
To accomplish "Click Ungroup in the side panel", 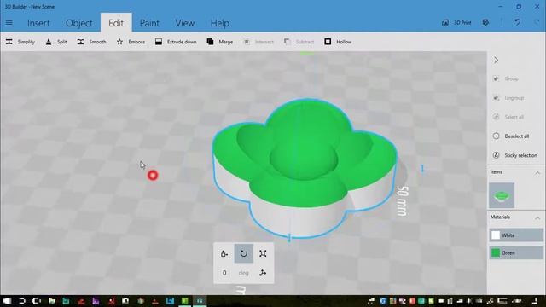I will pyautogui.click(x=508, y=98).
